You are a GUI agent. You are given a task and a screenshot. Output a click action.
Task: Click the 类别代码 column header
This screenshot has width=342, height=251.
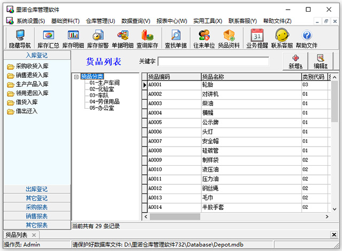pos(315,77)
